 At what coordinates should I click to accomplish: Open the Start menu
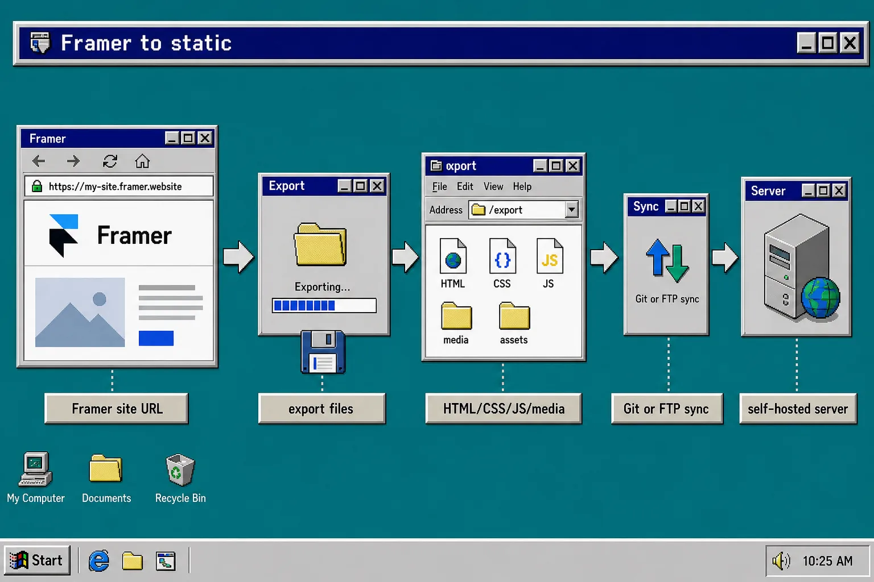(37, 560)
